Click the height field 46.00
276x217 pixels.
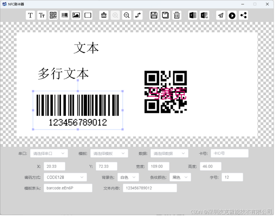210,166
